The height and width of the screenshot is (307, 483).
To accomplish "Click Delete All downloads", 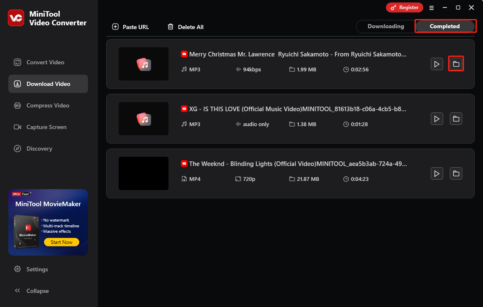I will tap(185, 27).
